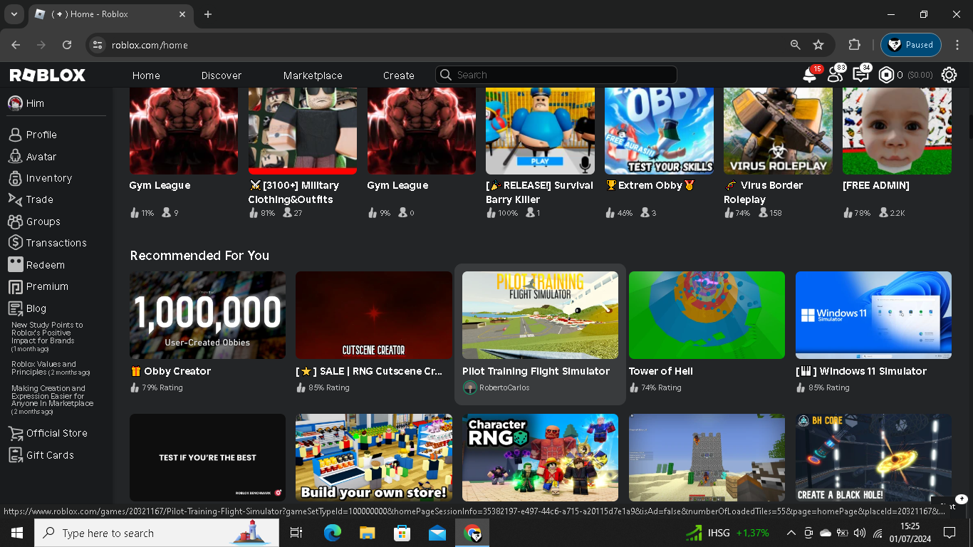The width and height of the screenshot is (973, 547).
Task: Open the RobertoCarlos creator link
Action: tap(504, 387)
